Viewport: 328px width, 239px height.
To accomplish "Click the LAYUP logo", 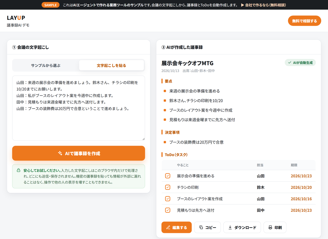I will click(16, 18).
